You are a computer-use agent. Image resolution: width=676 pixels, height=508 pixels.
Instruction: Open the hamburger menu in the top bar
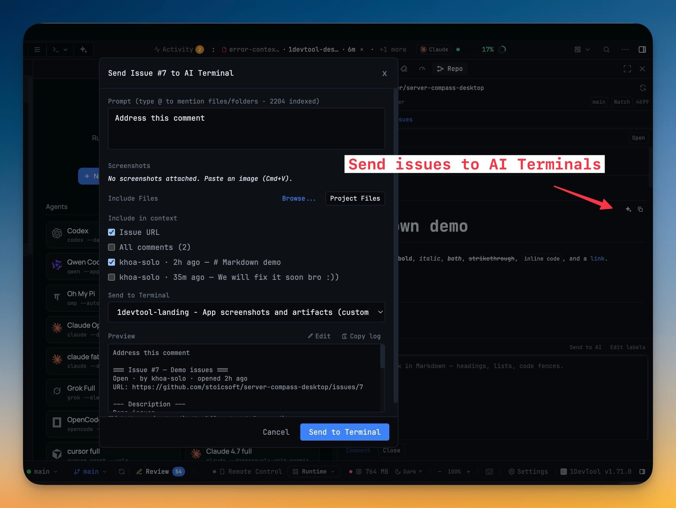37,49
